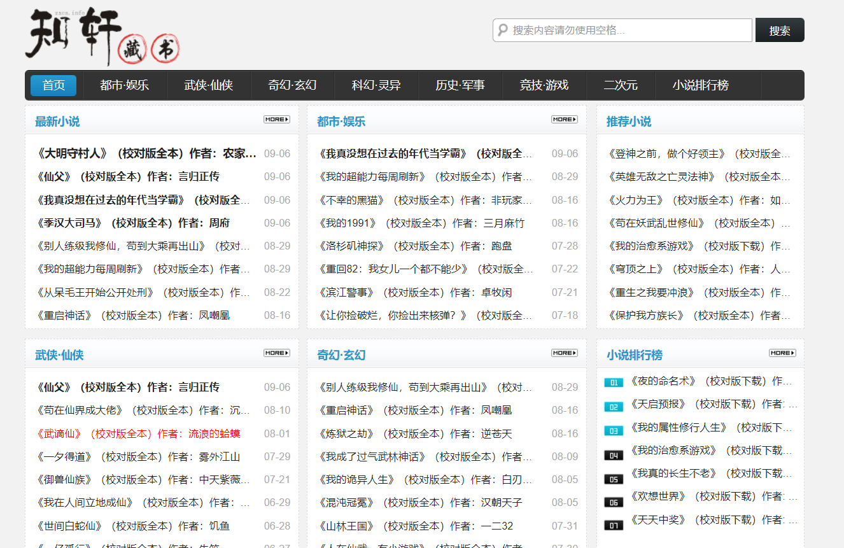Open 《天启预报》 in ranking list
Image resolution: width=844 pixels, height=548 pixels.
714,404
